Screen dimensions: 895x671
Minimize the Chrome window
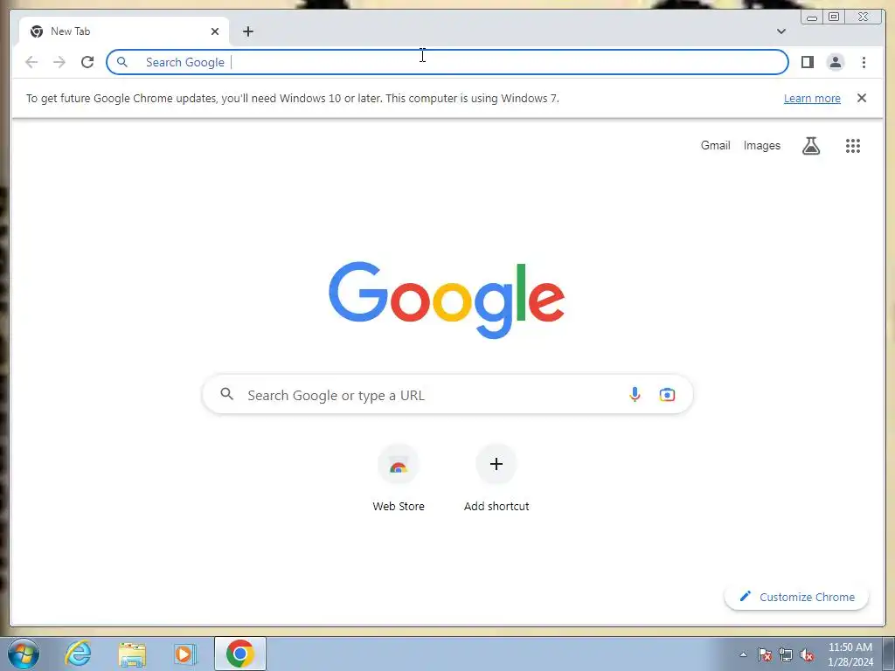click(x=812, y=17)
